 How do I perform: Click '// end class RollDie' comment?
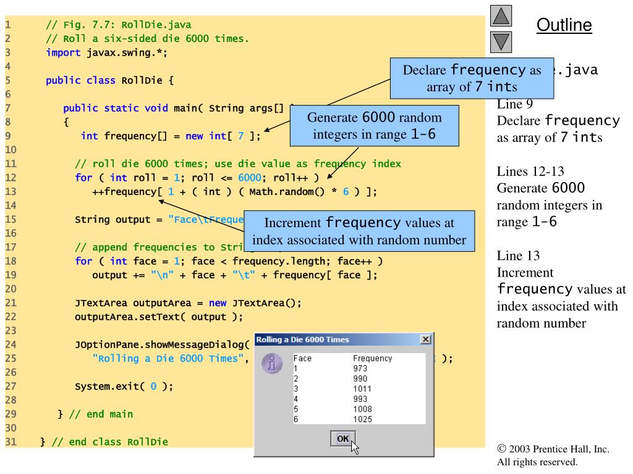(x=110, y=442)
